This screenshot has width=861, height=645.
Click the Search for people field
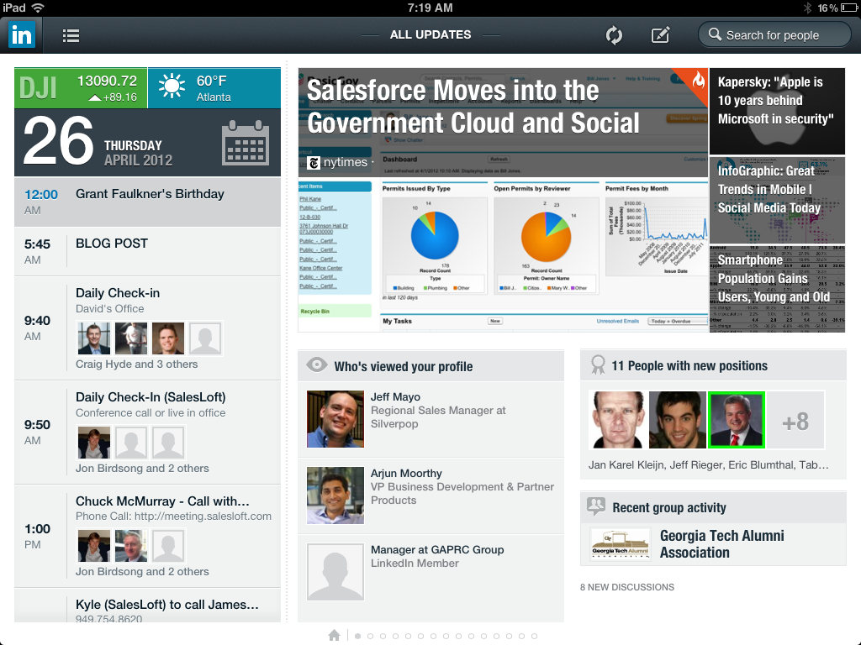tap(774, 35)
